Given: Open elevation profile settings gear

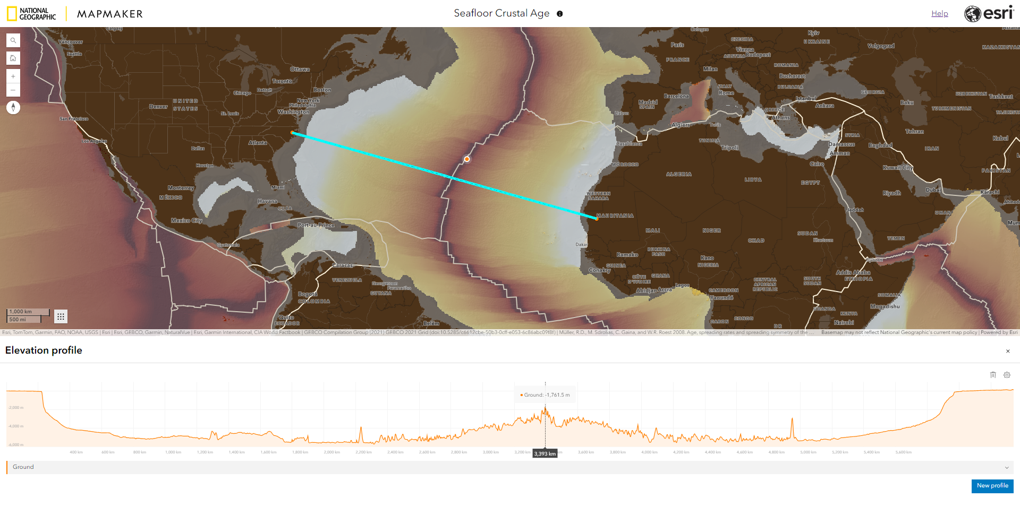Looking at the screenshot, I should point(1007,375).
